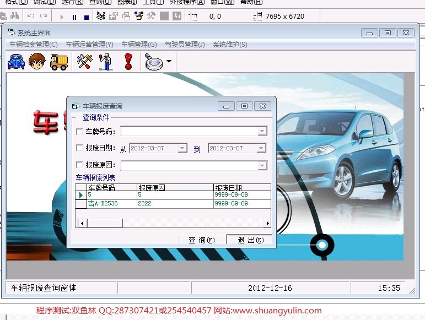Open the 驾驶员管理(J) menu
Screen dimensions: 425x320
185,45
